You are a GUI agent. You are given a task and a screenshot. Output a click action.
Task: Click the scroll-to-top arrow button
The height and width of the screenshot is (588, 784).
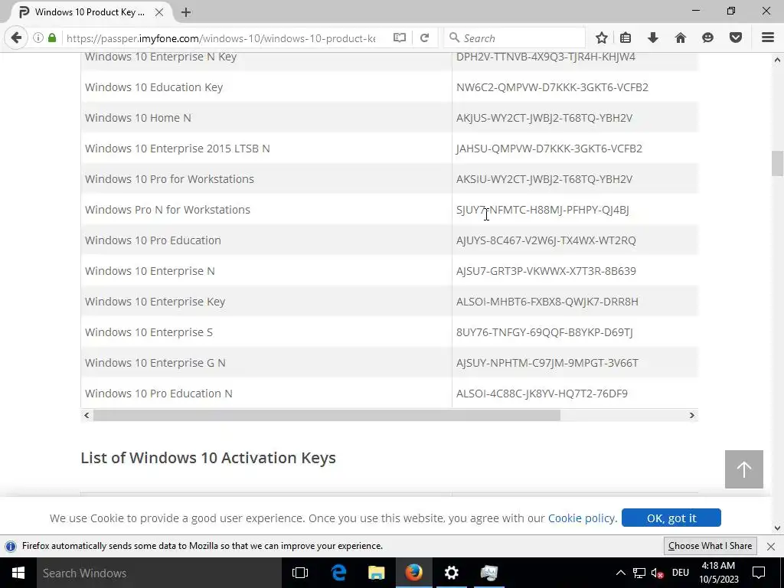[x=744, y=469]
